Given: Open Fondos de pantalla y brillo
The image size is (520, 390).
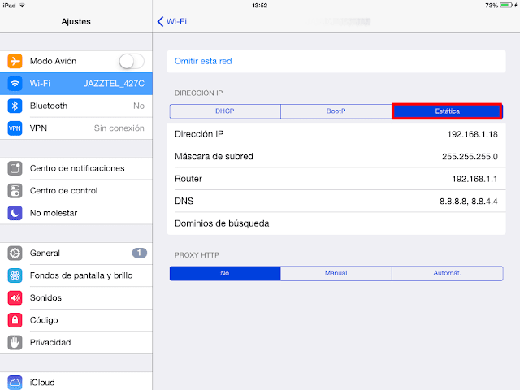Looking at the screenshot, I should click(x=76, y=275).
